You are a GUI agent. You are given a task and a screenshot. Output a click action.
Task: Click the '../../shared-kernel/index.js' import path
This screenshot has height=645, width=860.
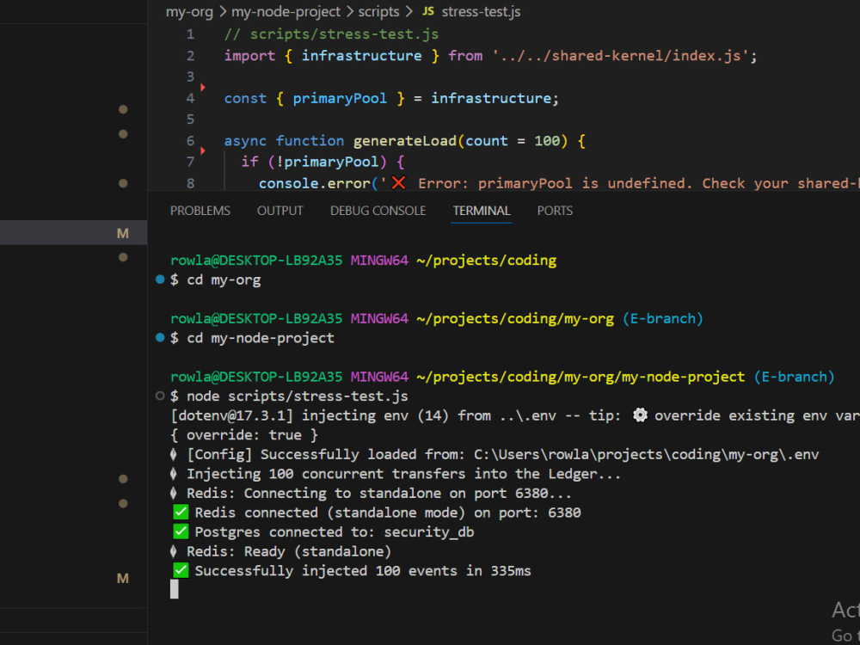pos(620,55)
